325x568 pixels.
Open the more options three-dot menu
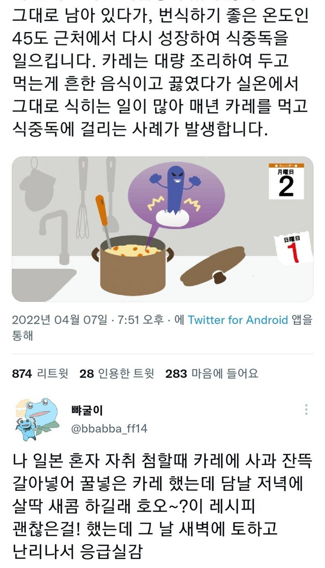pyautogui.click(x=306, y=409)
